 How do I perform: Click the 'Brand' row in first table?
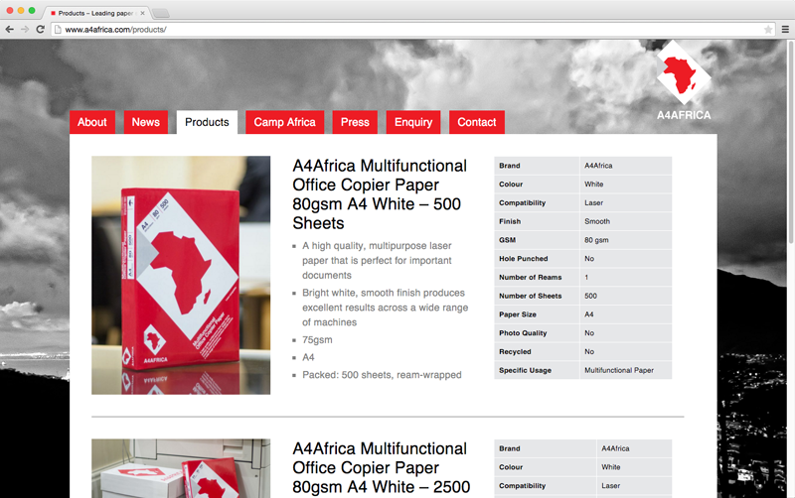click(x=583, y=166)
